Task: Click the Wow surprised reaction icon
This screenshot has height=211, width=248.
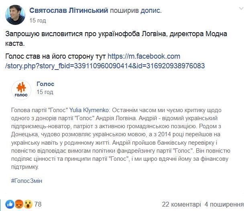Action: pyautogui.click(x=27, y=204)
